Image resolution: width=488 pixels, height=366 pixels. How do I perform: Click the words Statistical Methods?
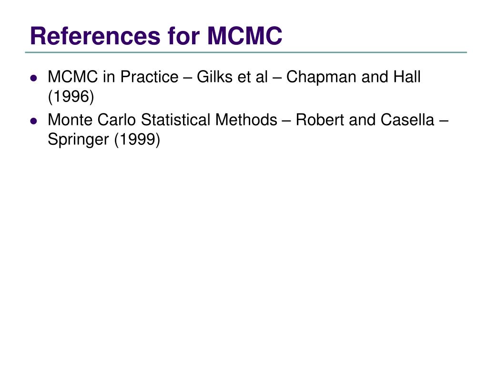(209, 120)
